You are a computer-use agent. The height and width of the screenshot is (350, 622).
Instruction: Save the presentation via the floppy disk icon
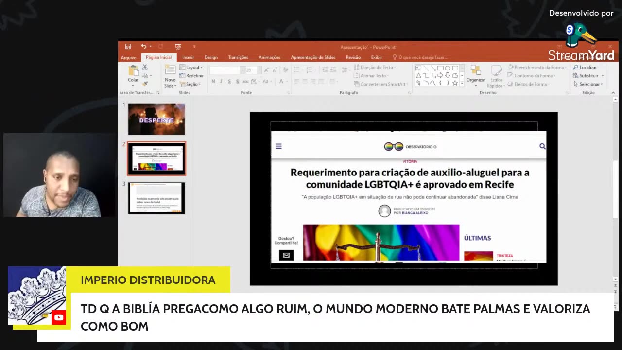(x=128, y=47)
